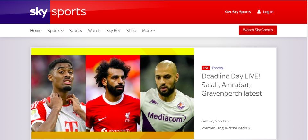Open the Watch section
This screenshot has height=140, width=308.
[94, 31]
